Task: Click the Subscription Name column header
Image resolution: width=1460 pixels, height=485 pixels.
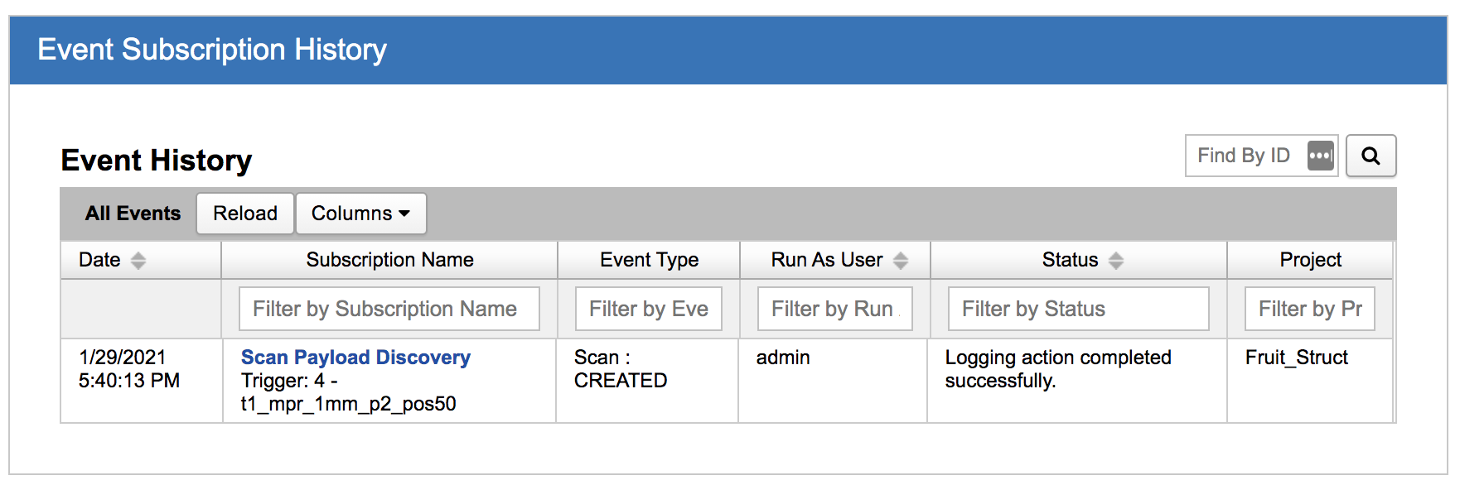Action: tap(389, 260)
